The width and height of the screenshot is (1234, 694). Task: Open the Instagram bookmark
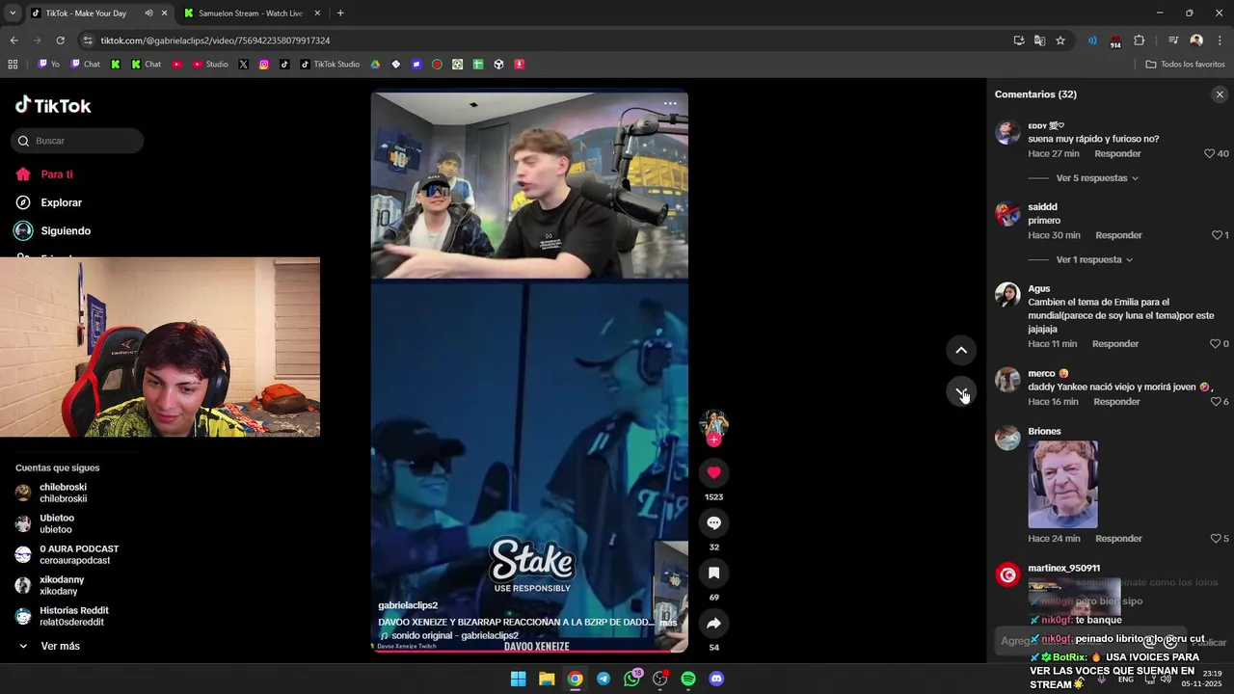pyautogui.click(x=264, y=65)
